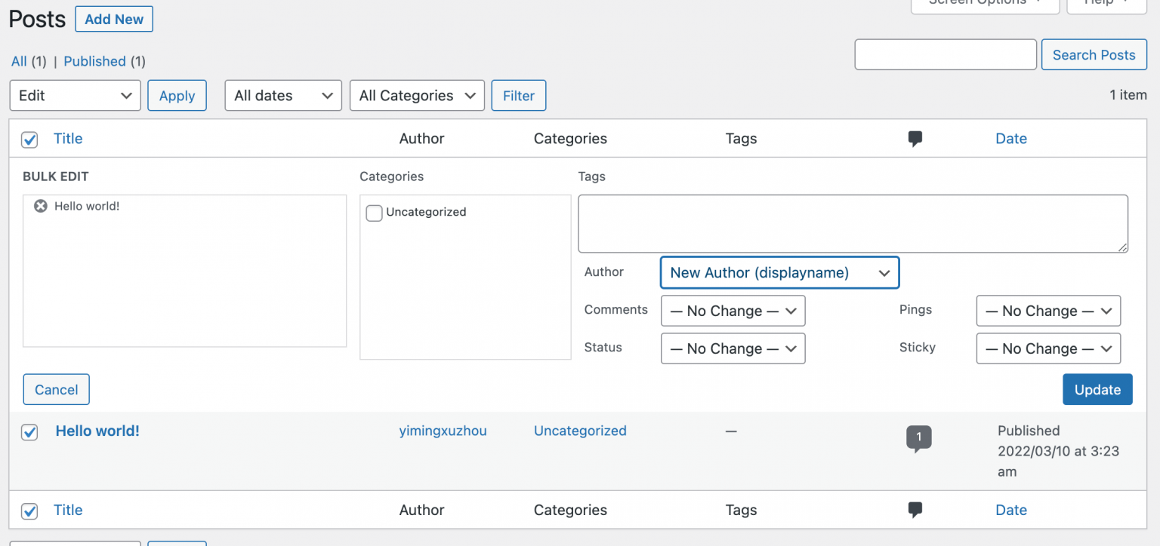Open the bulk actions Edit dropdown

coord(75,95)
